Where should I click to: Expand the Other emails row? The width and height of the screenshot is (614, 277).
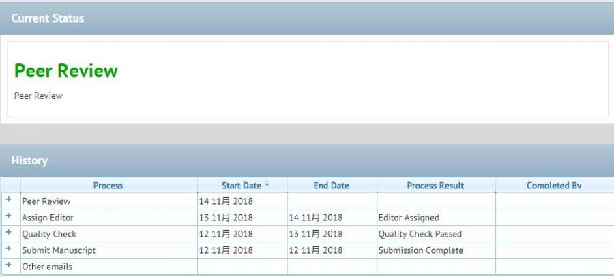coord(9,265)
